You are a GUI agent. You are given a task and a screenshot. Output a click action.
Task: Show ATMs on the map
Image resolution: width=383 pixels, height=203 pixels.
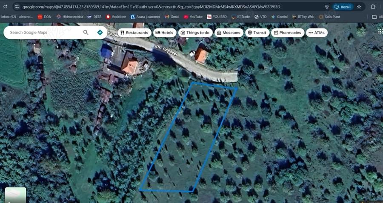click(x=317, y=33)
